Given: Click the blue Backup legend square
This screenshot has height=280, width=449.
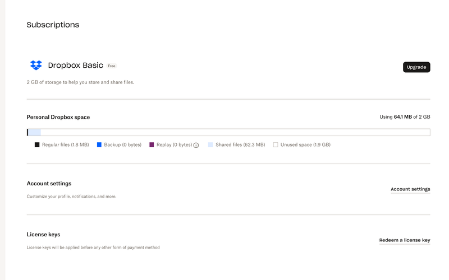Looking at the screenshot, I should pyautogui.click(x=99, y=144).
